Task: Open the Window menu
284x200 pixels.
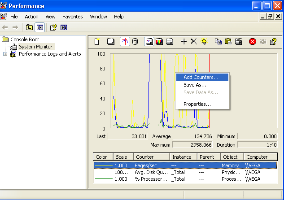Action: click(98, 17)
